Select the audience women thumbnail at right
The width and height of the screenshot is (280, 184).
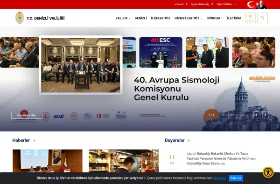pos(253,53)
